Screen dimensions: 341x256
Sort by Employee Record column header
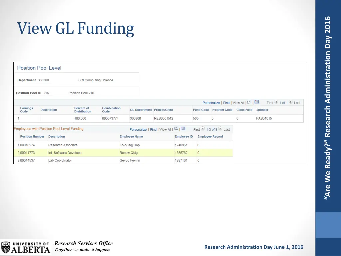210,136
